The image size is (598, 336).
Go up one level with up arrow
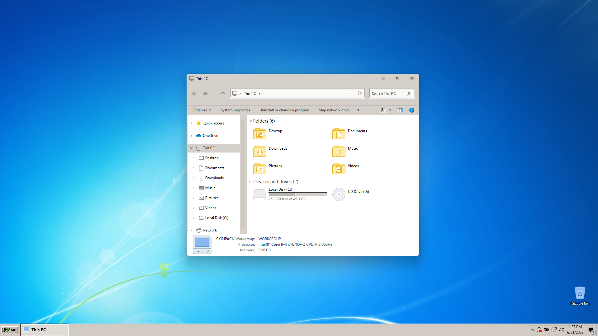click(223, 93)
